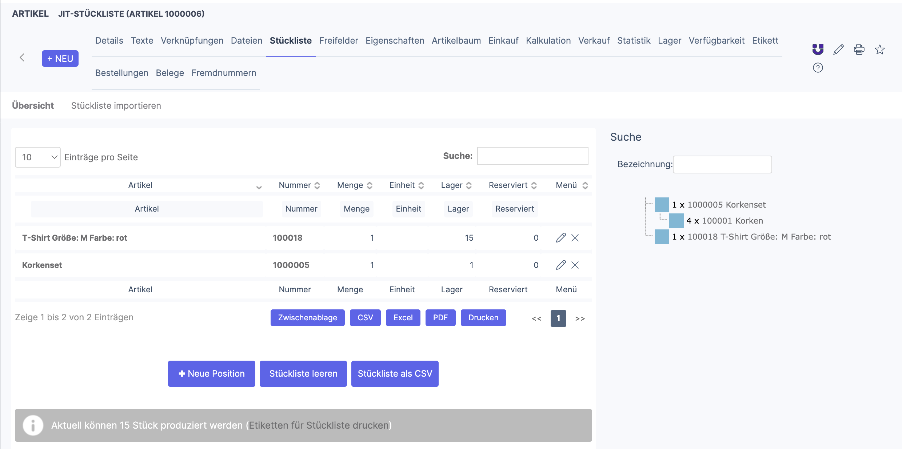Open Stückliste importieren subtab
Viewport: 902px width, 449px height.
point(116,105)
